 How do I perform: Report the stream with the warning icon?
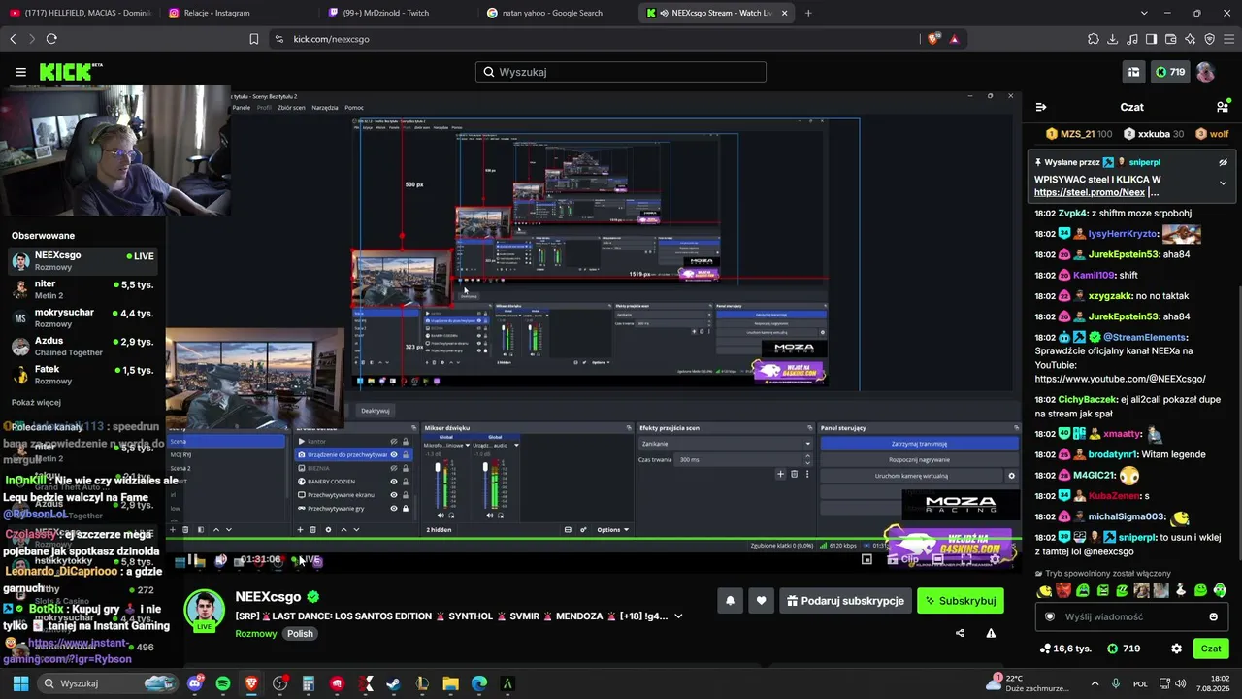pyautogui.click(x=991, y=633)
